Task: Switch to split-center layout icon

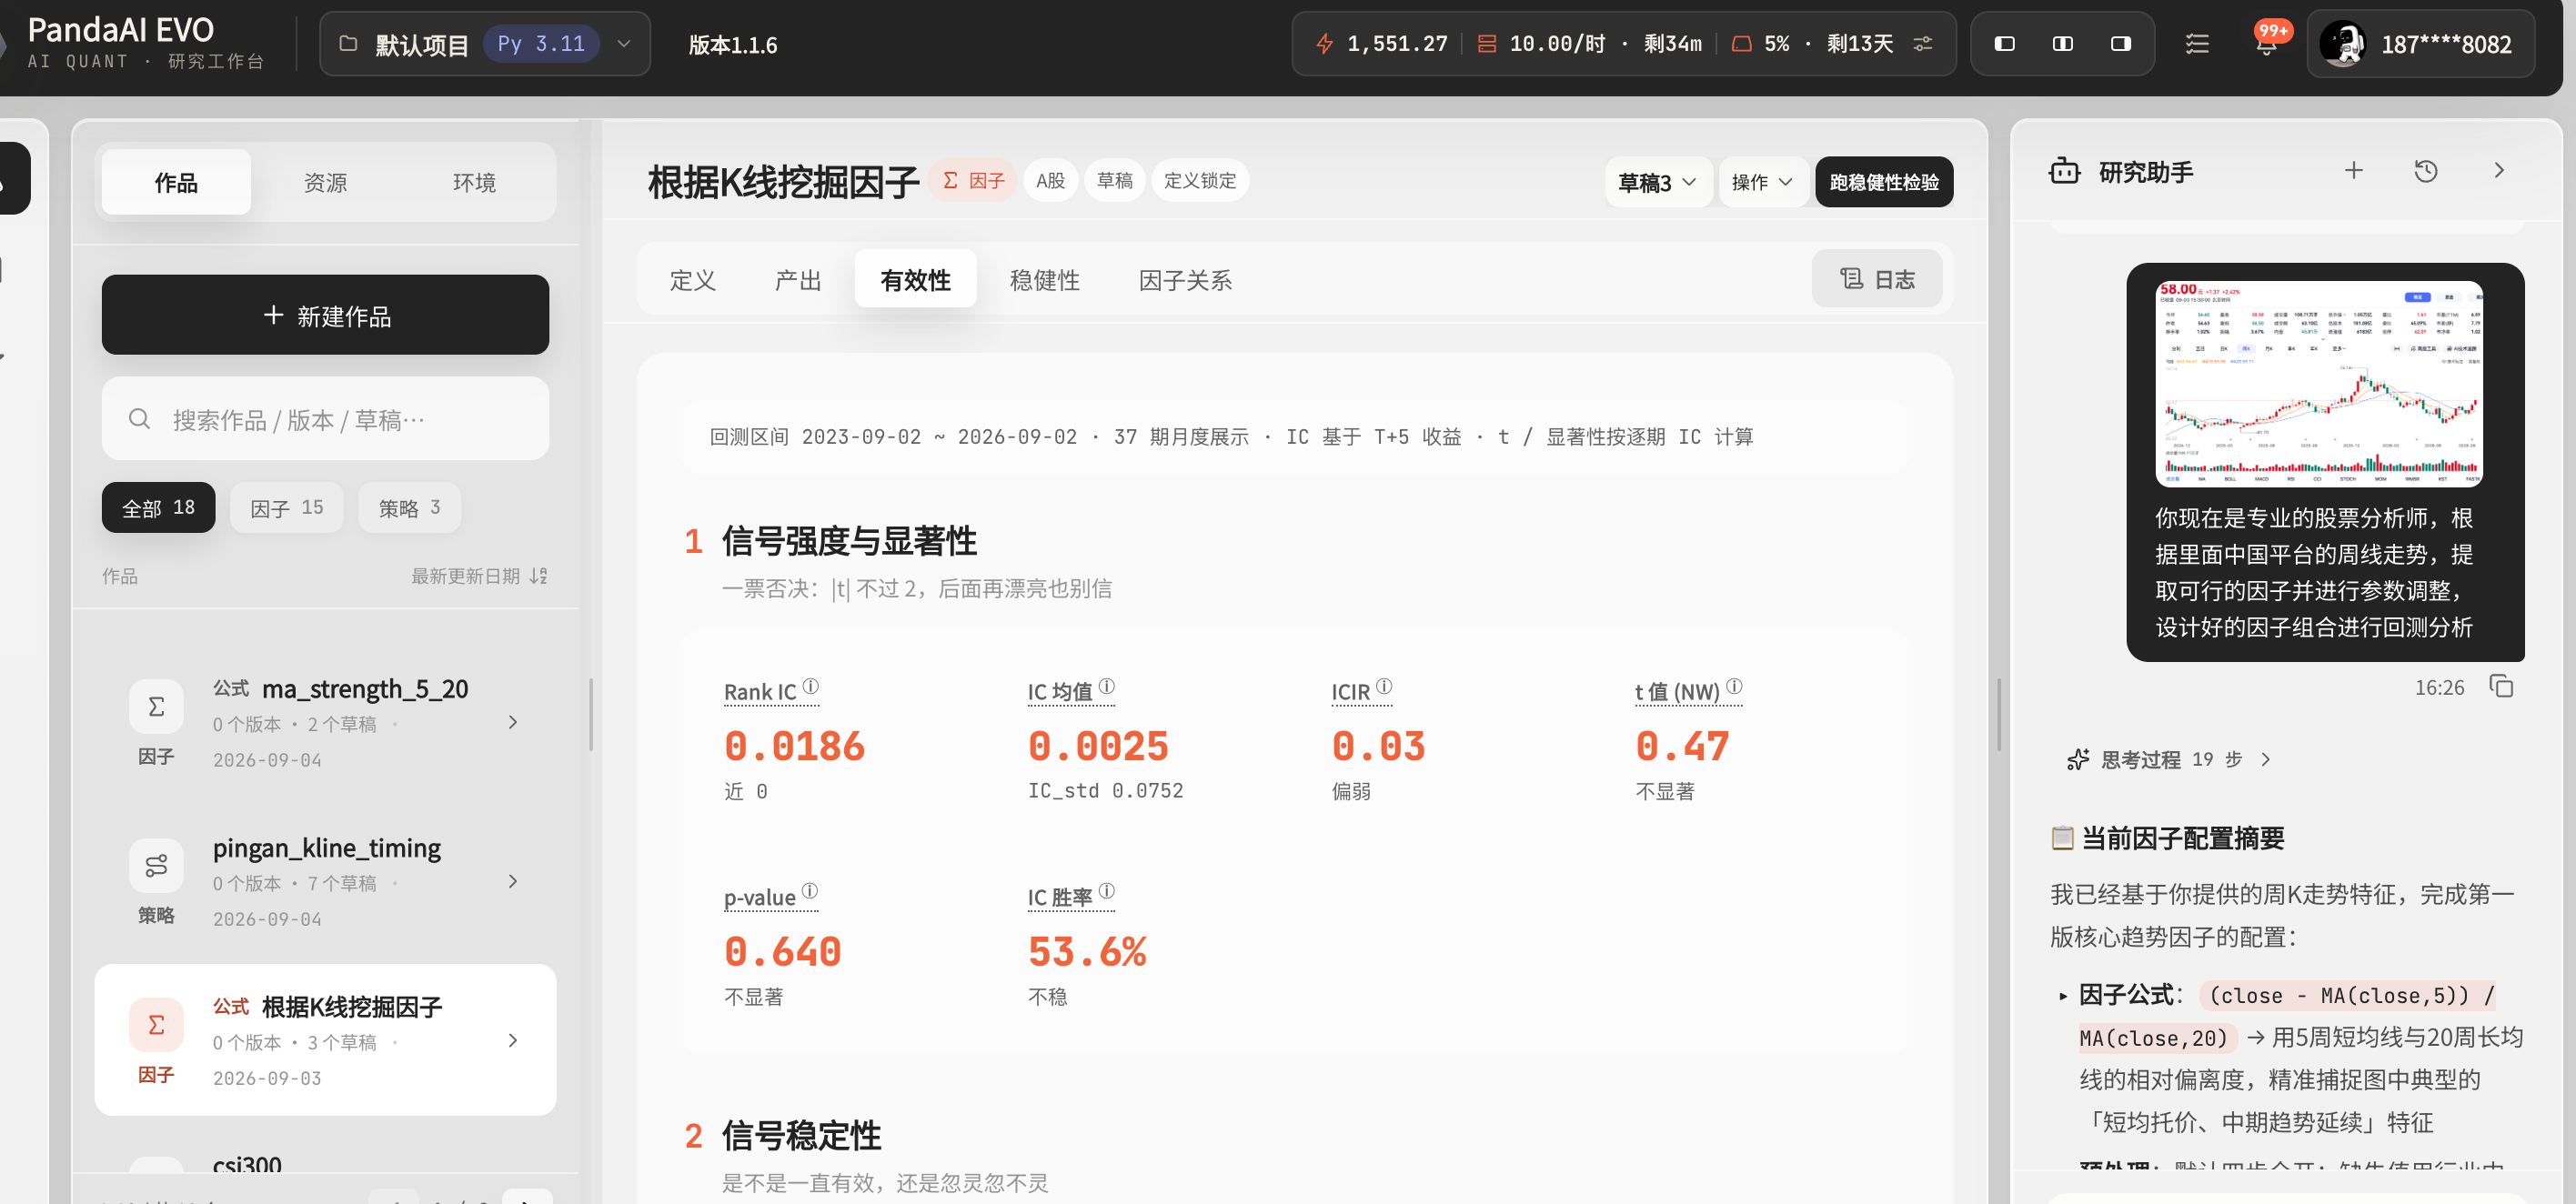Action: coord(2062,44)
